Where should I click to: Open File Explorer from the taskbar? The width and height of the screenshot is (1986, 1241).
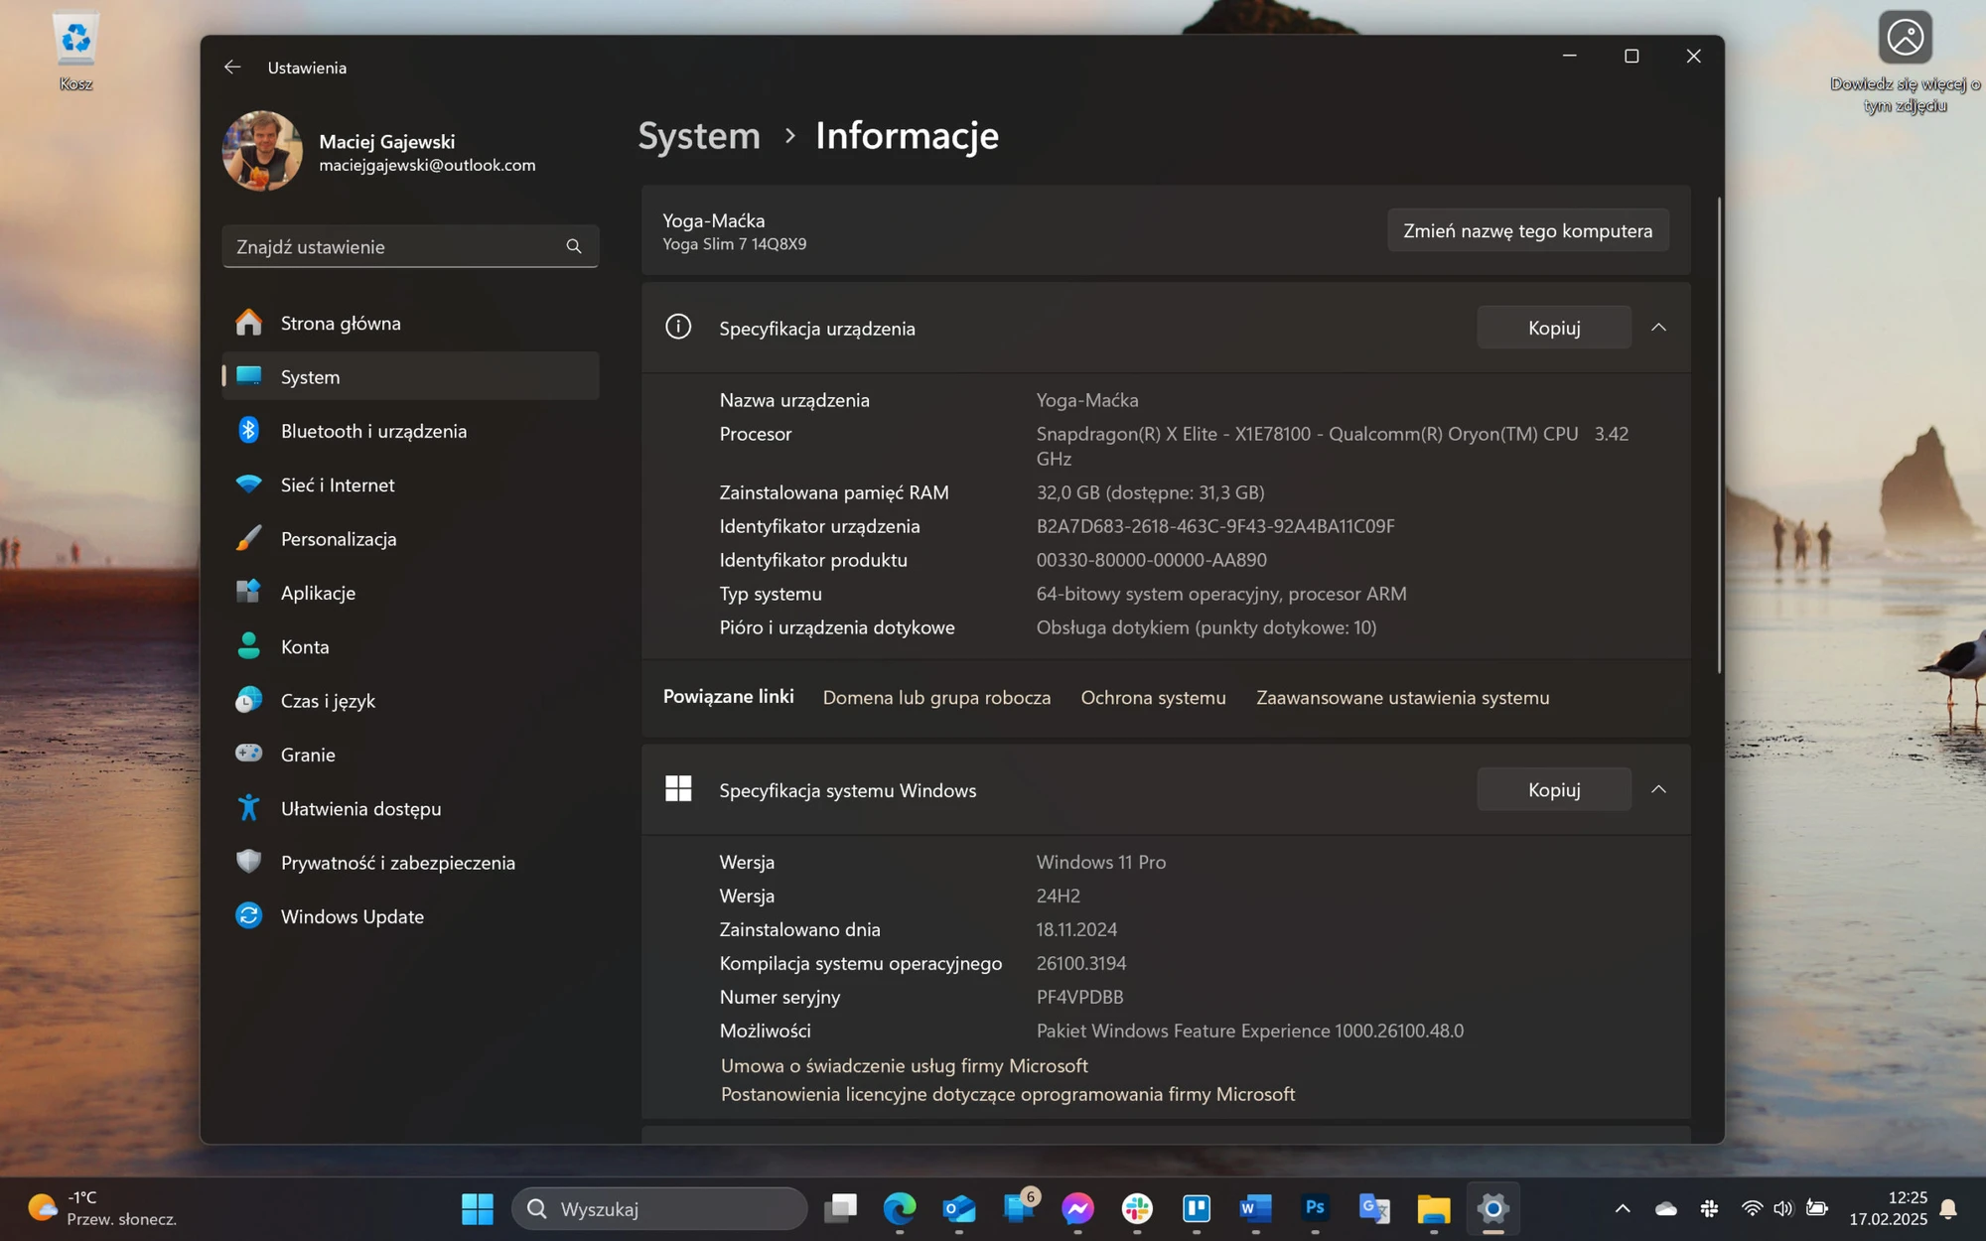(x=1433, y=1208)
